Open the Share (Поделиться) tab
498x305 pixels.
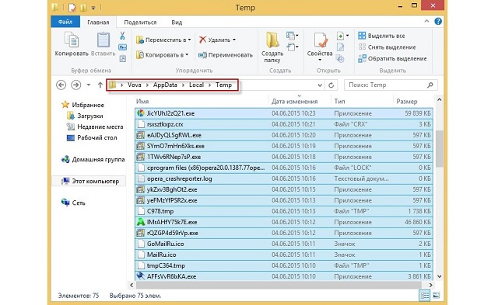pos(140,23)
